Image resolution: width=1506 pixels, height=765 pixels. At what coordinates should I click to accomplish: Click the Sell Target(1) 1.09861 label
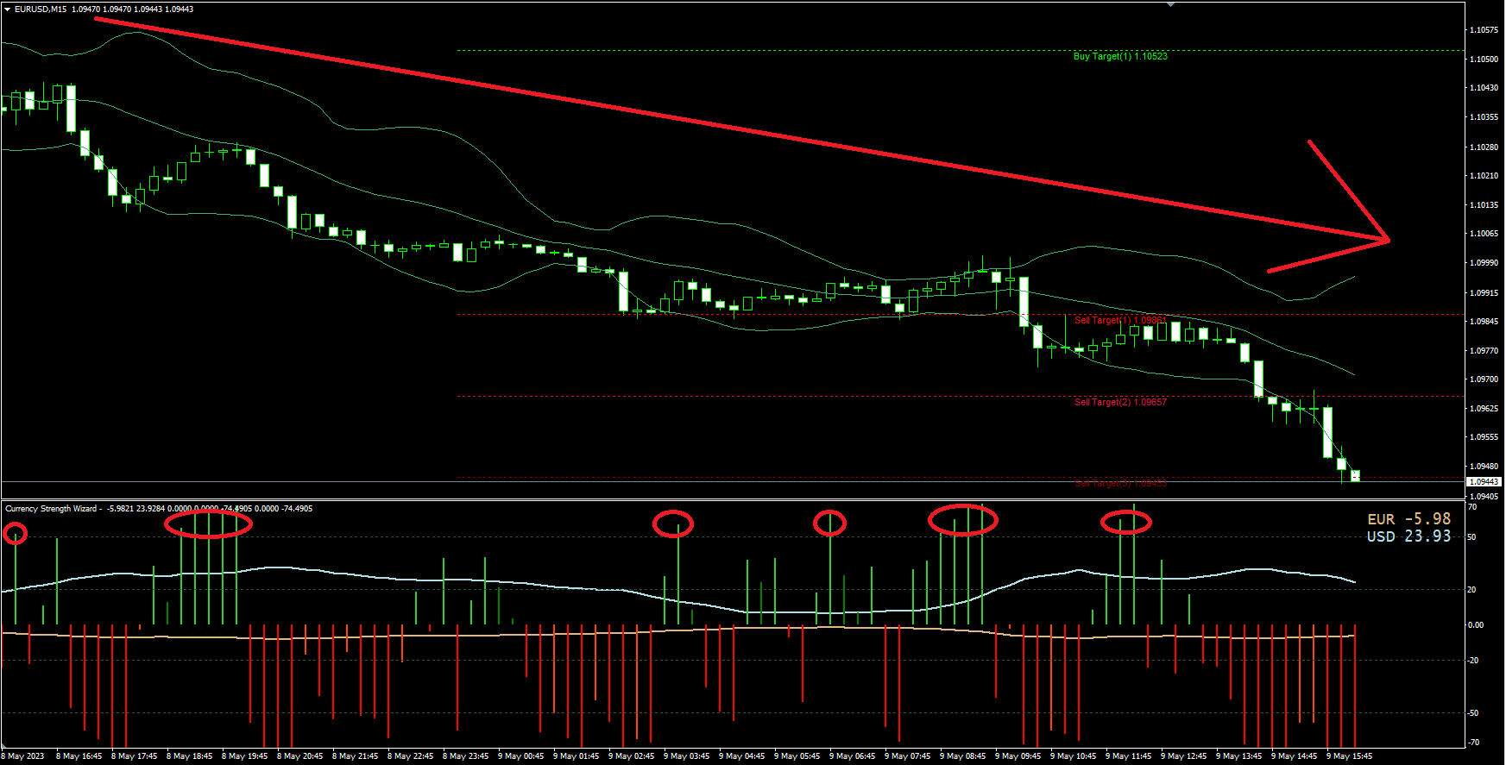click(1120, 320)
